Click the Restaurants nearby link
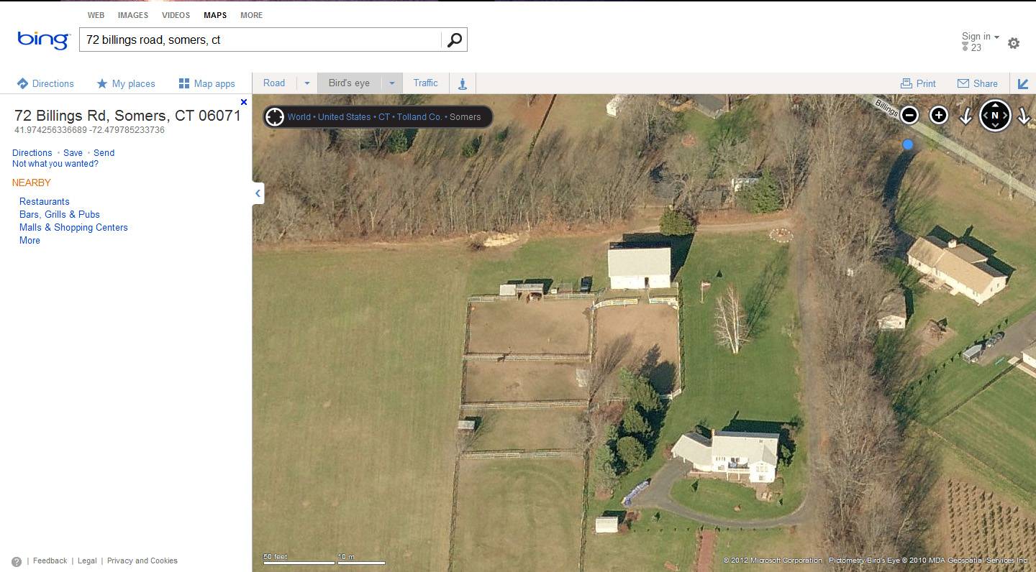 (x=45, y=202)
